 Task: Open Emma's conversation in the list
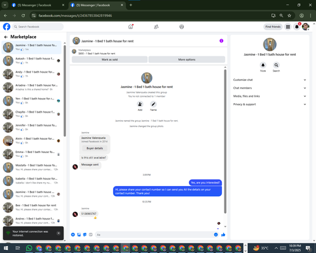(32, 154)
